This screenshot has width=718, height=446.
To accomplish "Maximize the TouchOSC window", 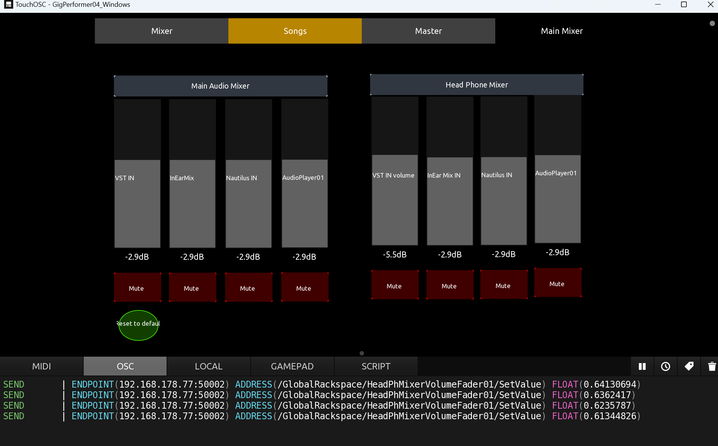I will 684,5.
